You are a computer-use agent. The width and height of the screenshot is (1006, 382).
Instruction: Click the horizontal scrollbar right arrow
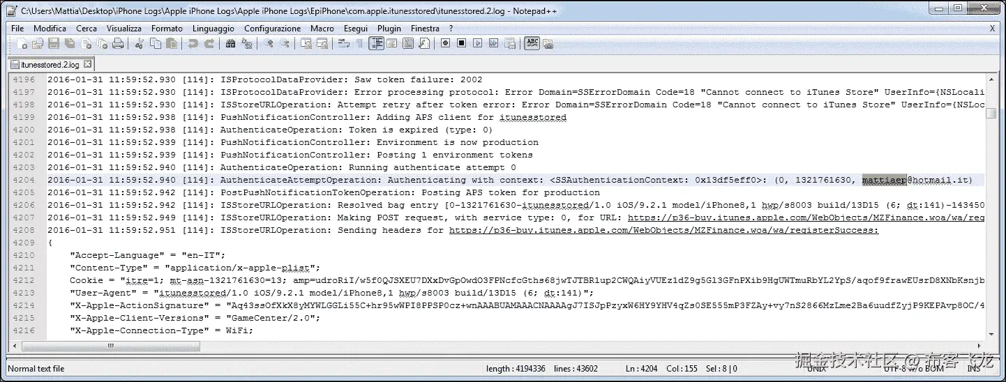click(x=978, y=346)
